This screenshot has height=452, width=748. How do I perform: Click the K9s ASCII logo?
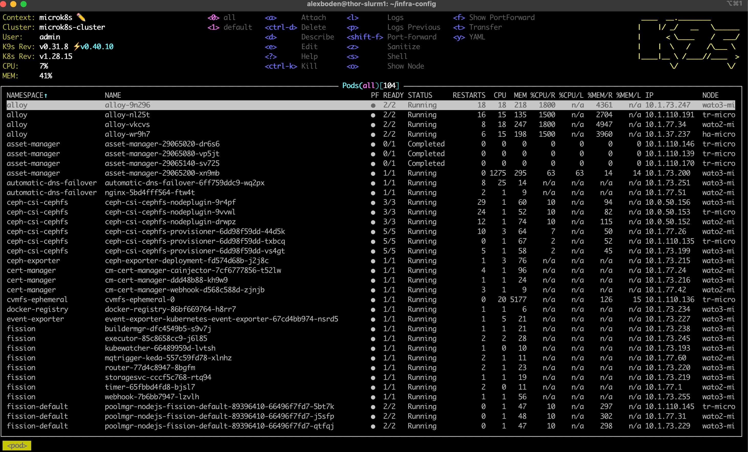click(x=689, y=42)
